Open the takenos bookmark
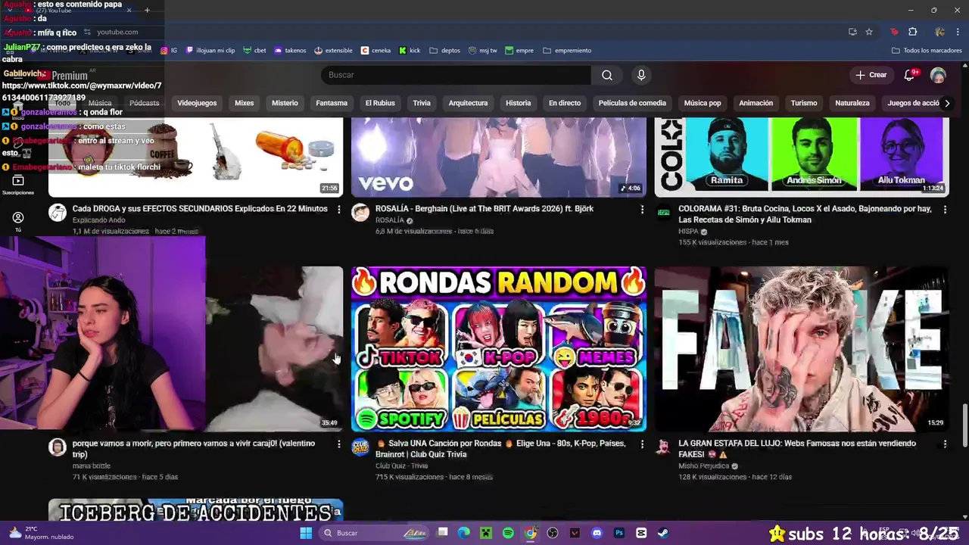Viewport: 969px width, 545px height. [290, 51]
